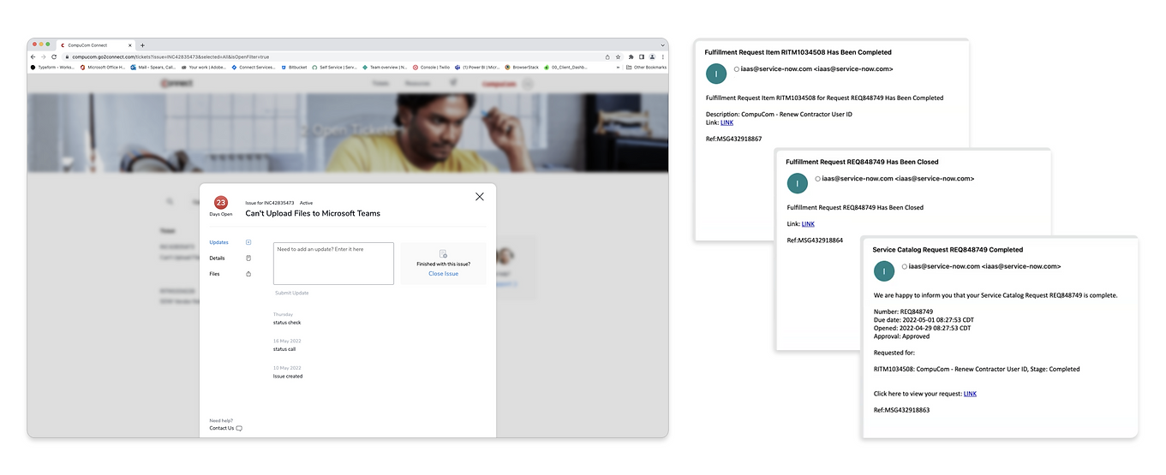Click the Details clipboard icon
Viewport: 1166px width, 475px height.
(x=248, y=258)
